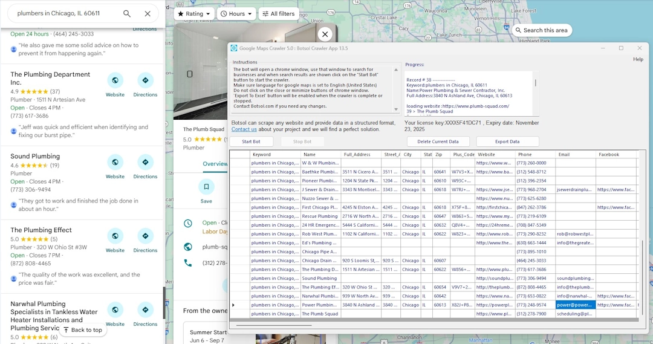Open the Contact us link in Botsol

[x=244, y=129]
